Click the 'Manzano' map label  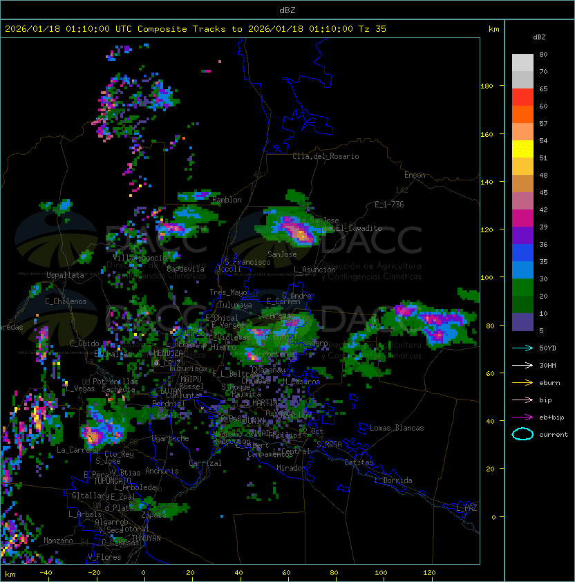58,541
